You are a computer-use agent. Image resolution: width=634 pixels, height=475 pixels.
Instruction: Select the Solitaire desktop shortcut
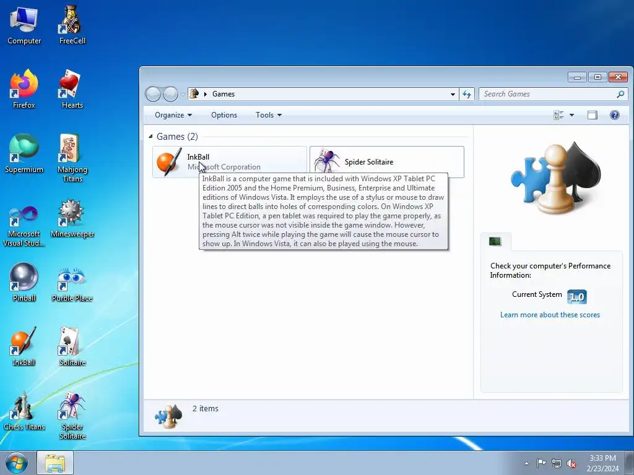(x=72, y=346)
